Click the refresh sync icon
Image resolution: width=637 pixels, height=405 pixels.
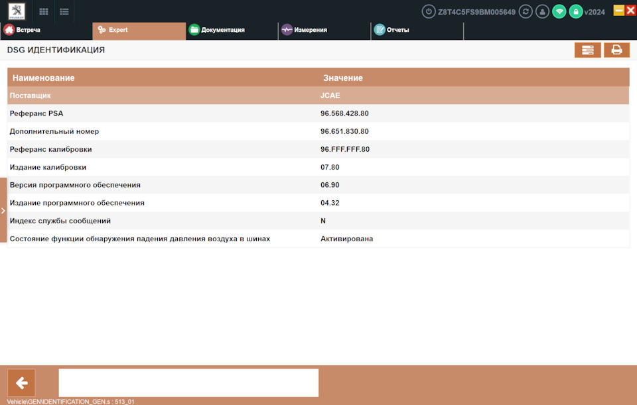point(526,11)
